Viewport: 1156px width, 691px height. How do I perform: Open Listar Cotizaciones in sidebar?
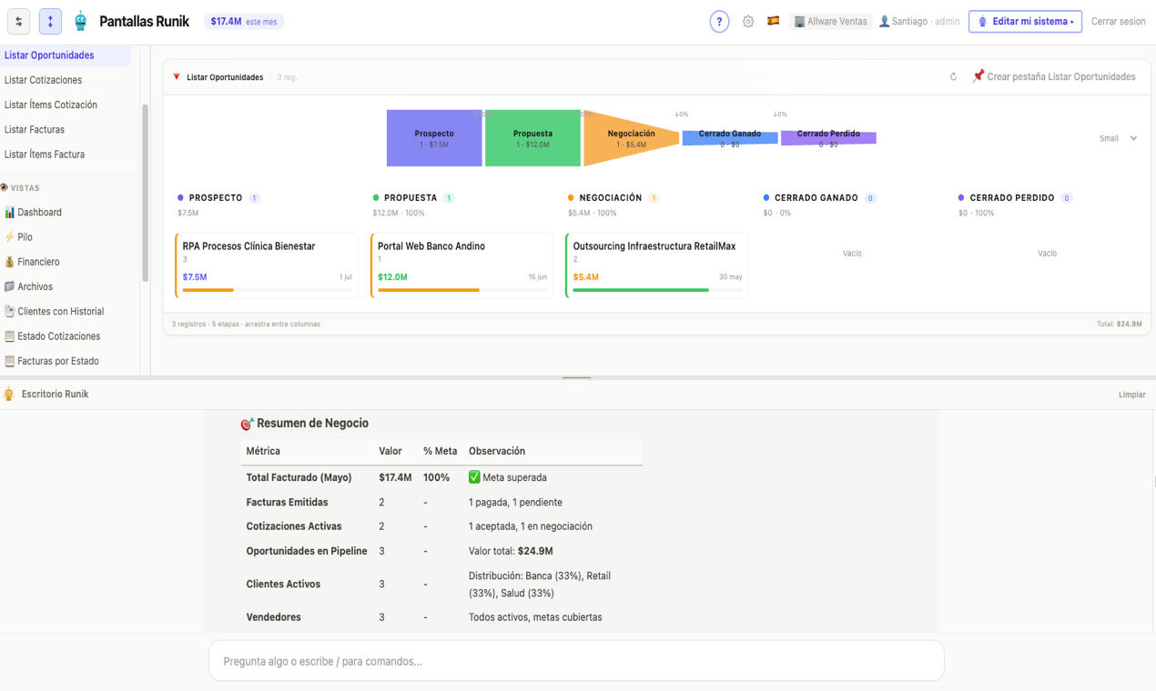43,80
